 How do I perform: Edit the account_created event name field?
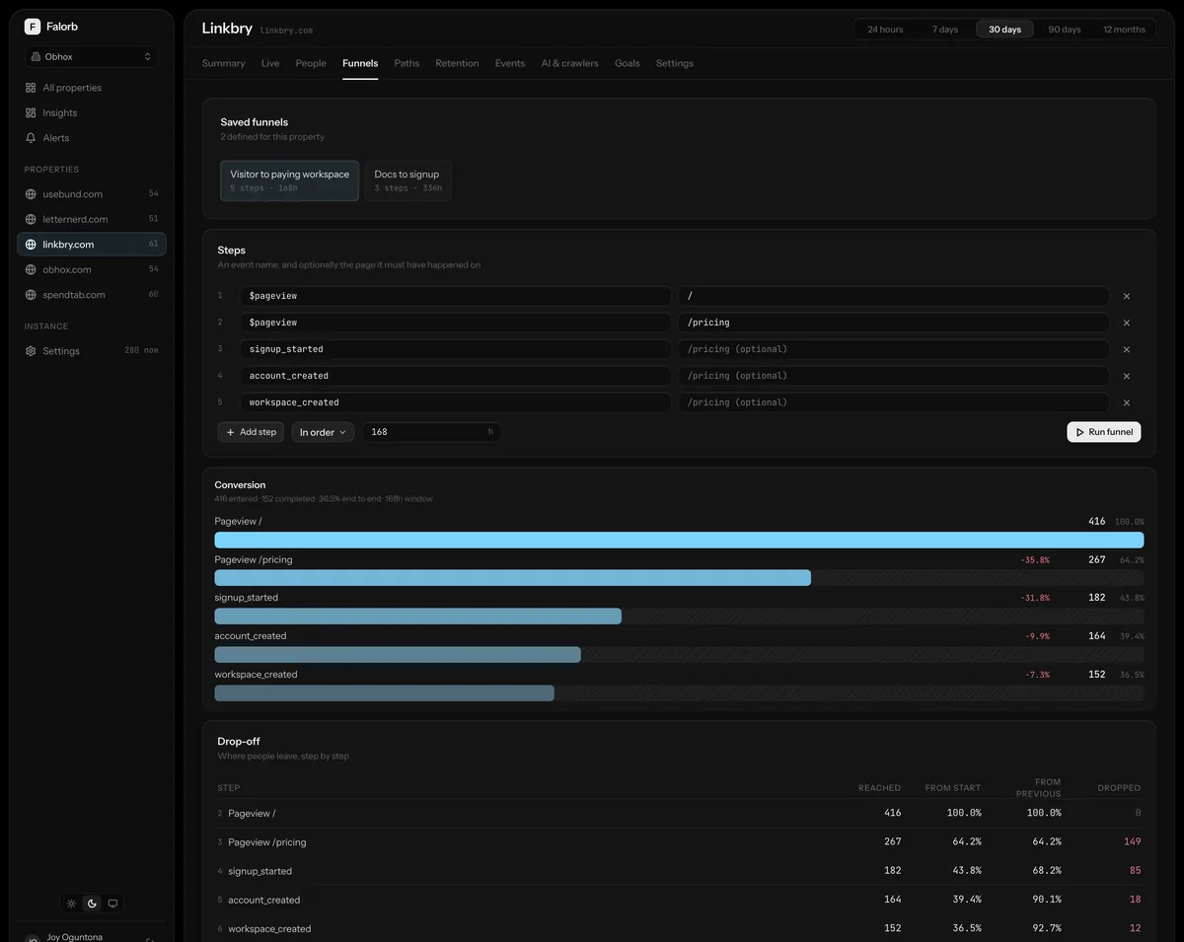(456, 376)
